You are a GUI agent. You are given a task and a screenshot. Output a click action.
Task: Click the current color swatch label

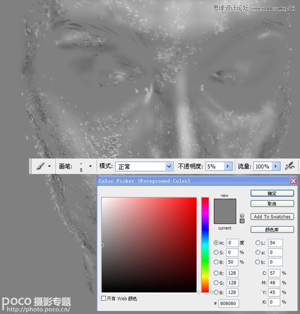point(224,228)
